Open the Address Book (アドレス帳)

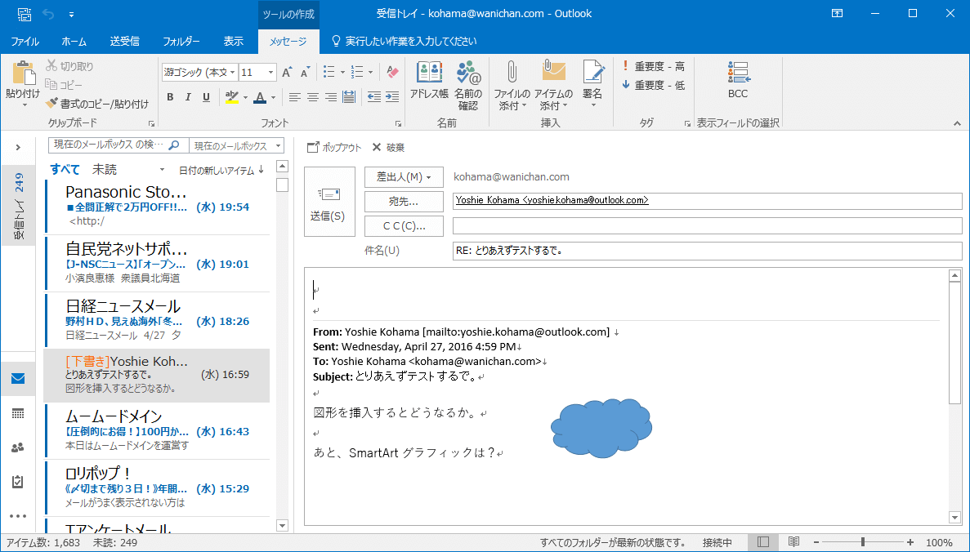(x=429, y=80)
